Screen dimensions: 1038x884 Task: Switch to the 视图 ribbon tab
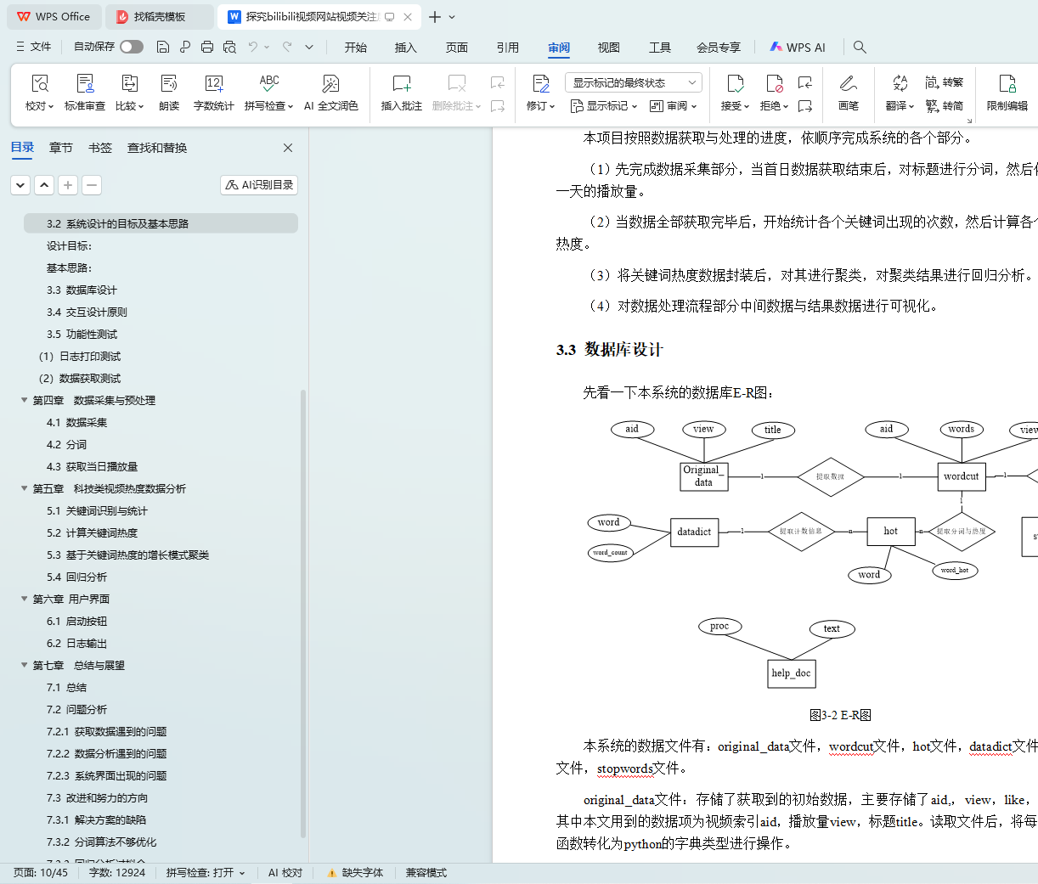(608, 48)
